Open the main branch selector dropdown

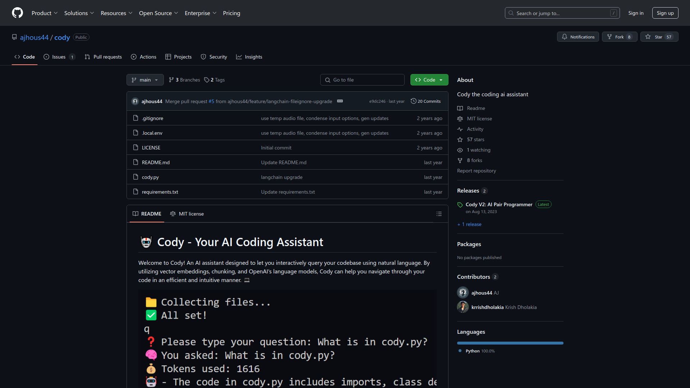tap(145, 80)
